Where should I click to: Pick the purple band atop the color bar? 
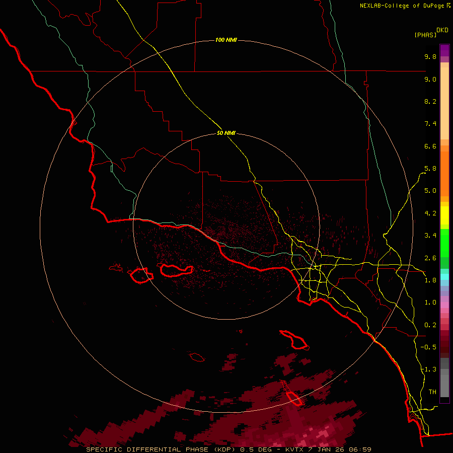[x=444, y=50]
